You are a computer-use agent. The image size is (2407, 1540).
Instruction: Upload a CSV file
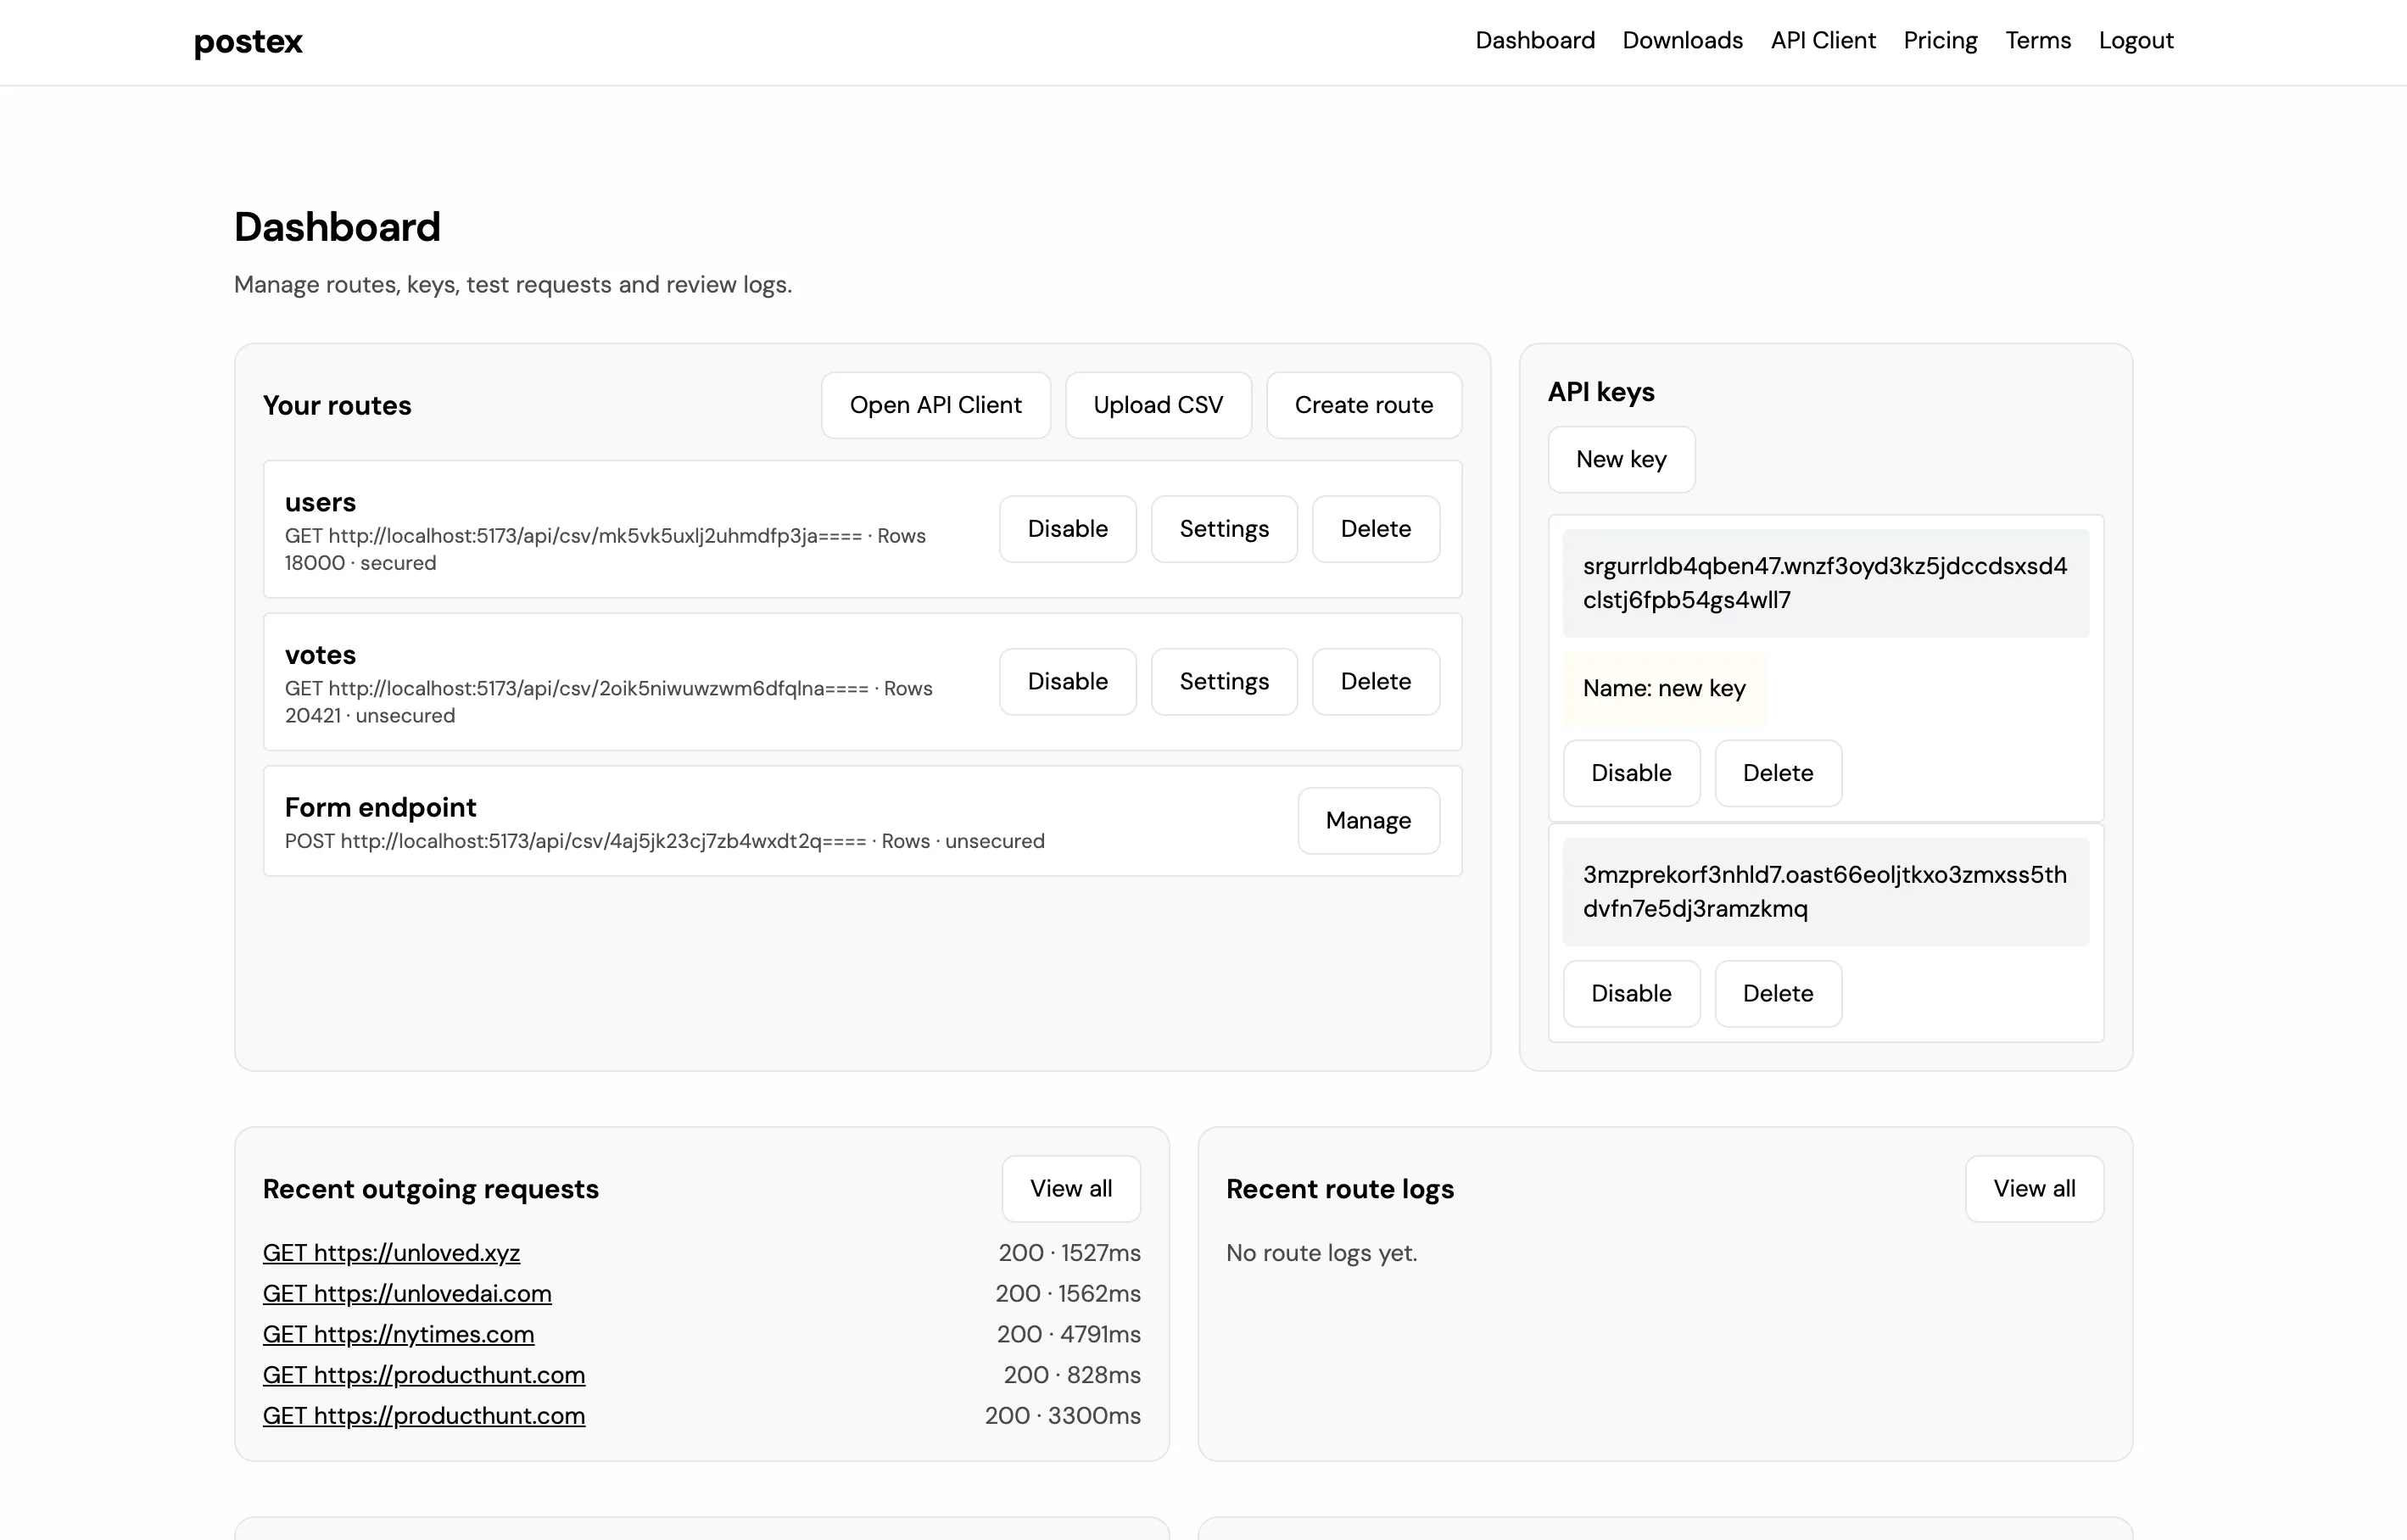click(1158, 405)
